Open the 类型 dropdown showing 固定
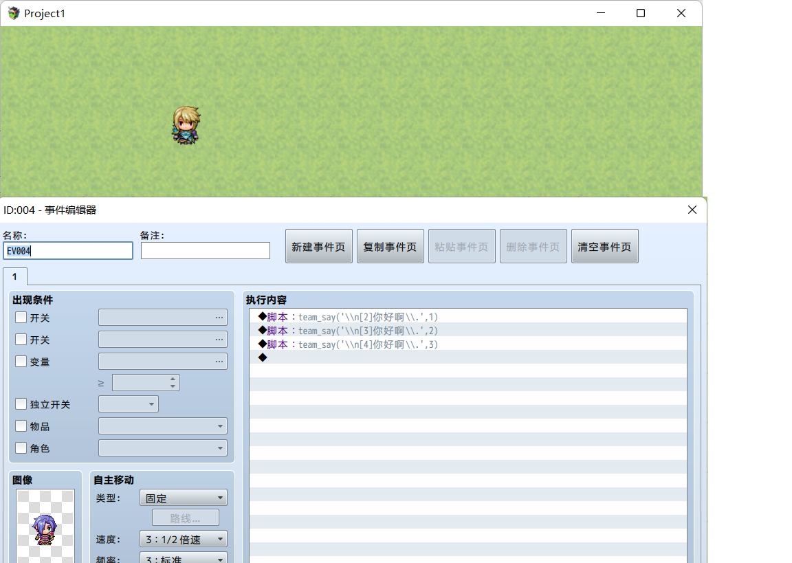Screen dimensions: 792x563 (x=184, y=498)
